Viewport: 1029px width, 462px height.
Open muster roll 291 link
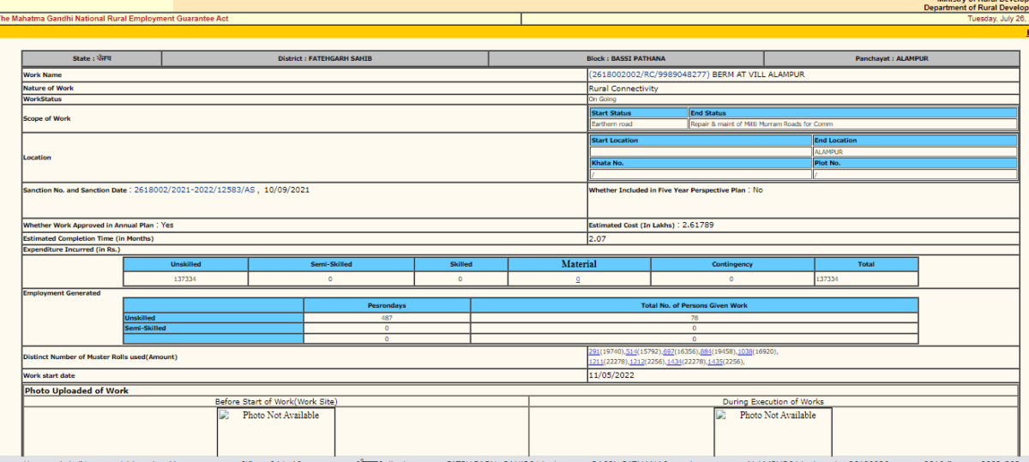(594, 352)
